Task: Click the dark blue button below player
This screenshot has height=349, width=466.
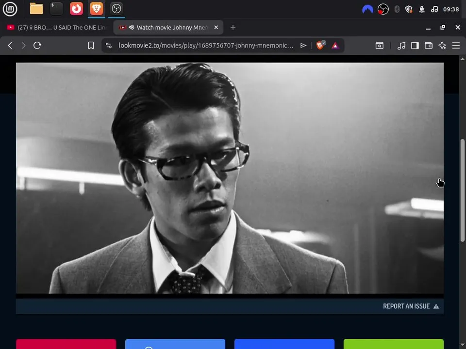Action: (x=284, y=344)
